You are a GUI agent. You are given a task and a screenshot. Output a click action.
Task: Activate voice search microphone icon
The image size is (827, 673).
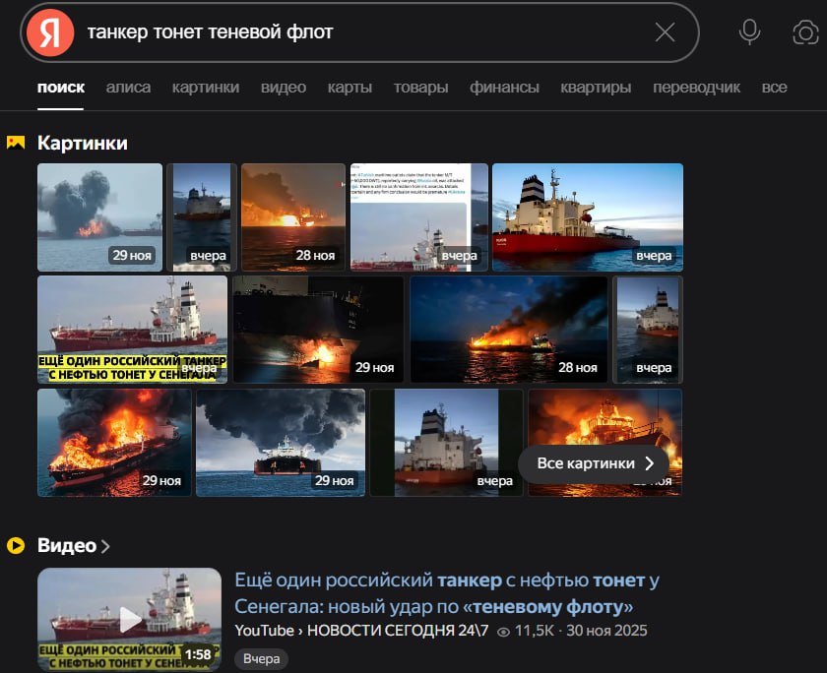point(750,32)
